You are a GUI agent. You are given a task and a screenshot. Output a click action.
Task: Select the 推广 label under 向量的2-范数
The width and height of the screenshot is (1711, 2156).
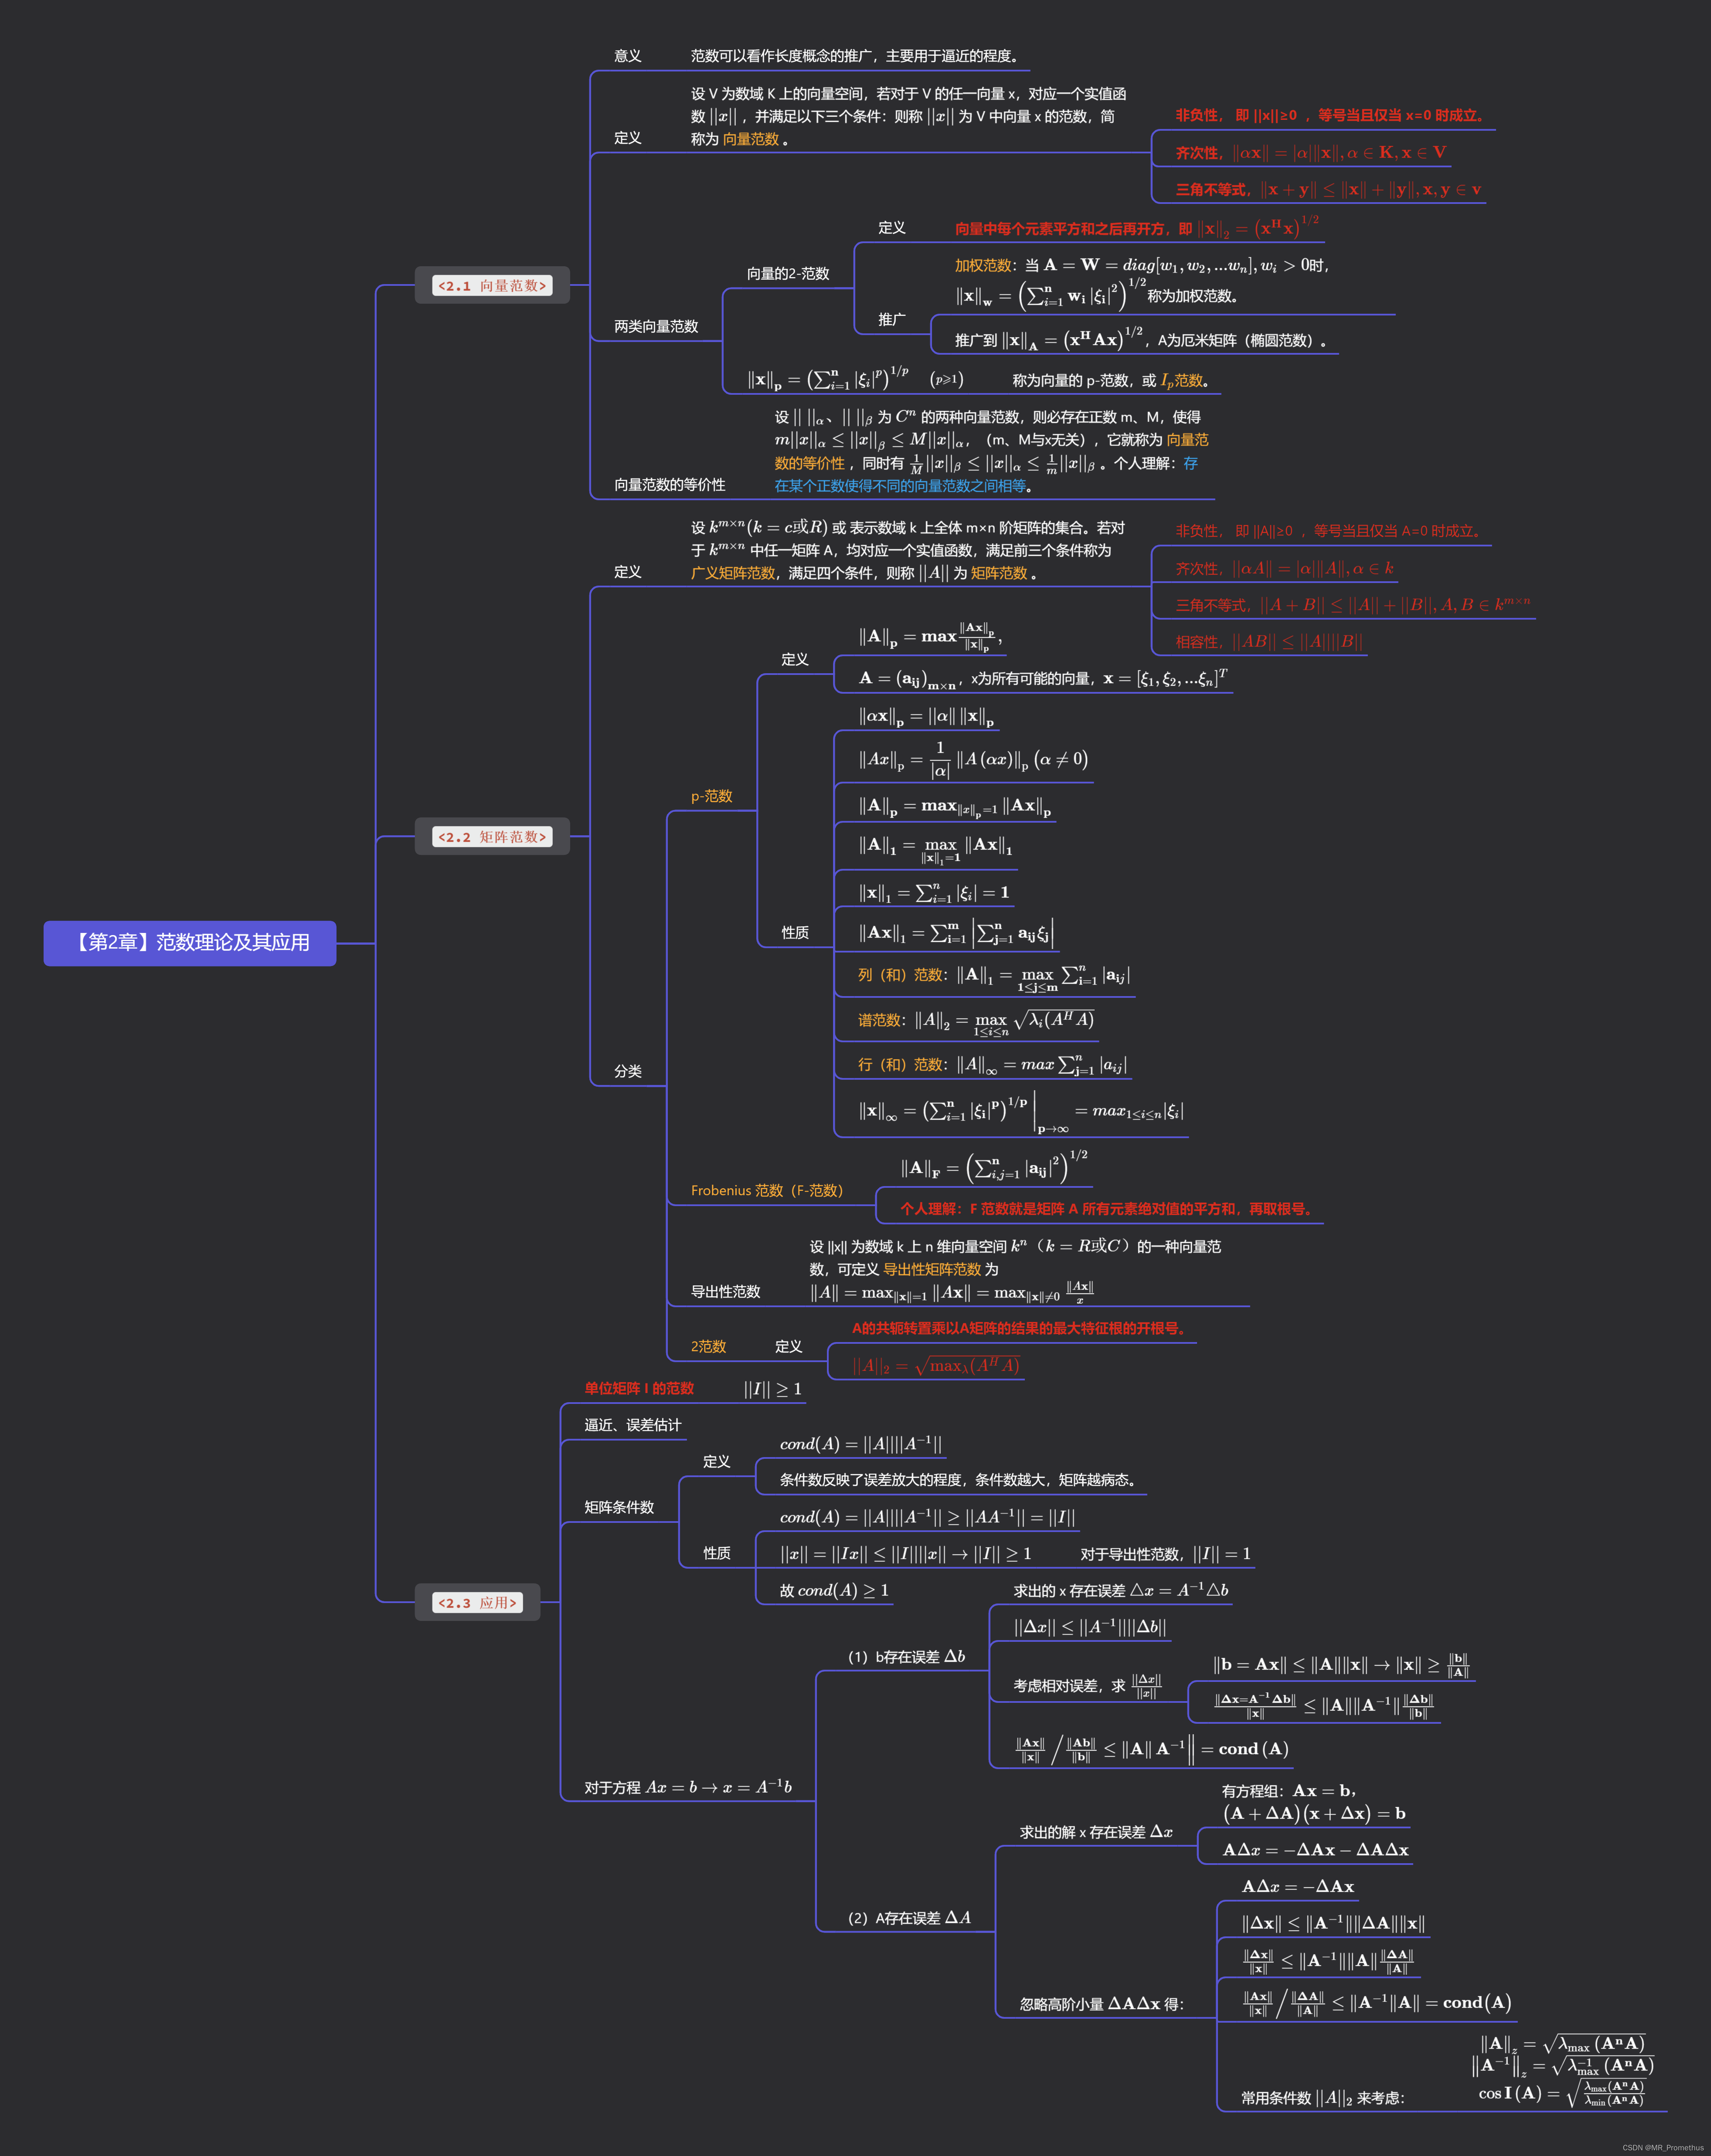[x=891, y=320]
